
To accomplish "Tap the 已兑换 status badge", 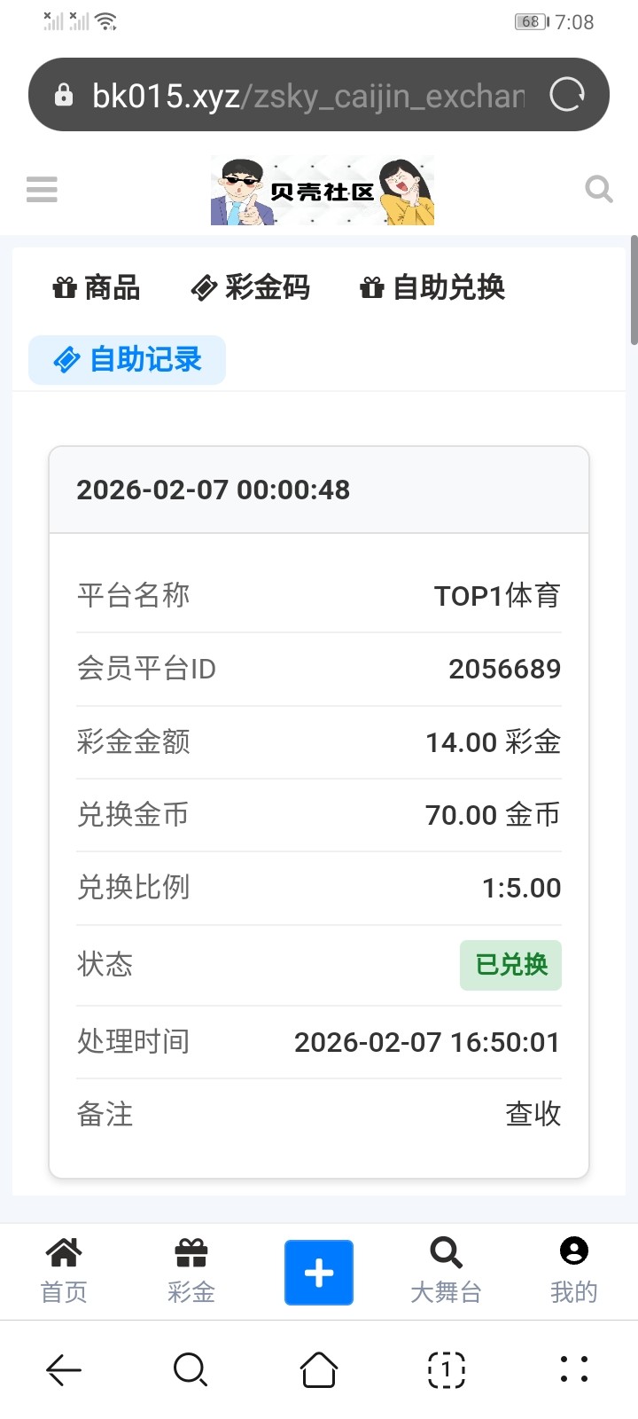I will (x=510, y=965).
